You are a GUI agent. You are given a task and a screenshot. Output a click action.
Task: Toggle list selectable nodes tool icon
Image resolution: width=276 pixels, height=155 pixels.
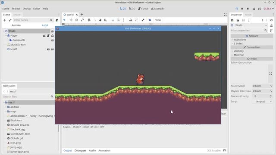[x=89, y=20]
